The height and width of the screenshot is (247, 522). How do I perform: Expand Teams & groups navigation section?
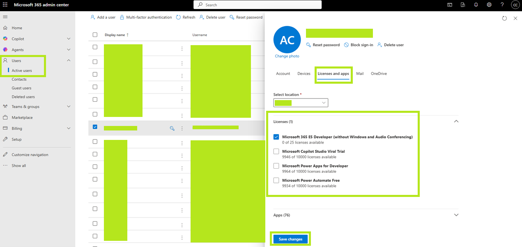(x=69, y=107)
